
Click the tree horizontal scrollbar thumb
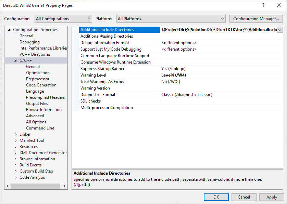pos(35,186)
